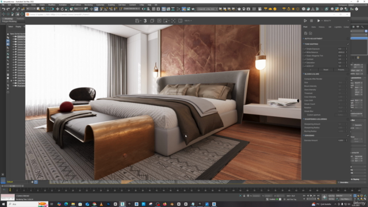Select the Move tool in the main toolbar
This screenshot has height=207, width=368.
point(57,9)
